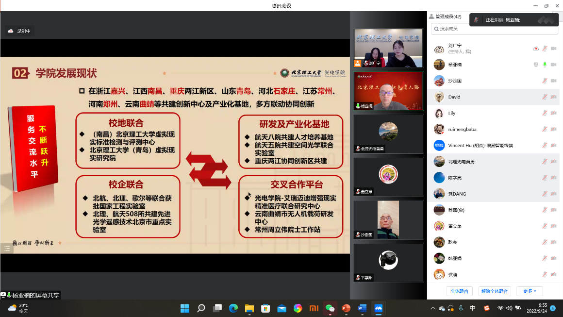Open the 管理成员(42) panel header
The image size is (563, 317).
(446, 17)
